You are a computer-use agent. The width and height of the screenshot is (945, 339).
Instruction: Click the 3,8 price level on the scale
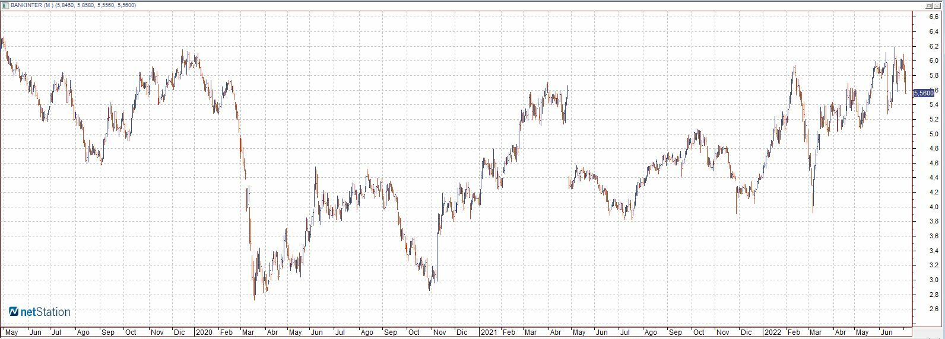(x=934, y=222)
